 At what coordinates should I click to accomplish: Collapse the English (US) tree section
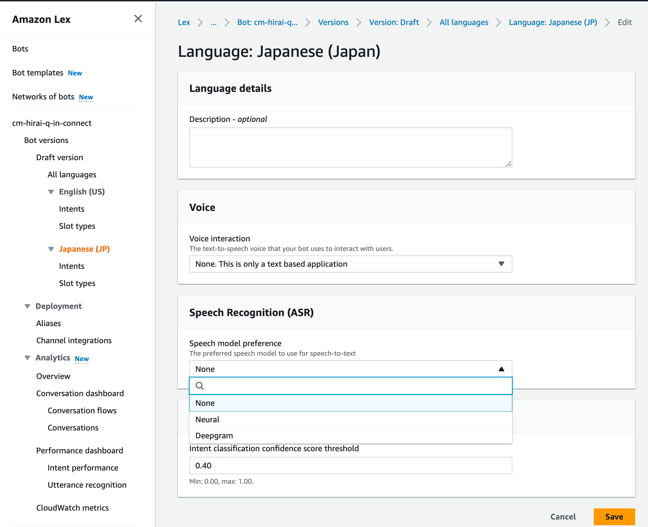[x=51, y=192]
